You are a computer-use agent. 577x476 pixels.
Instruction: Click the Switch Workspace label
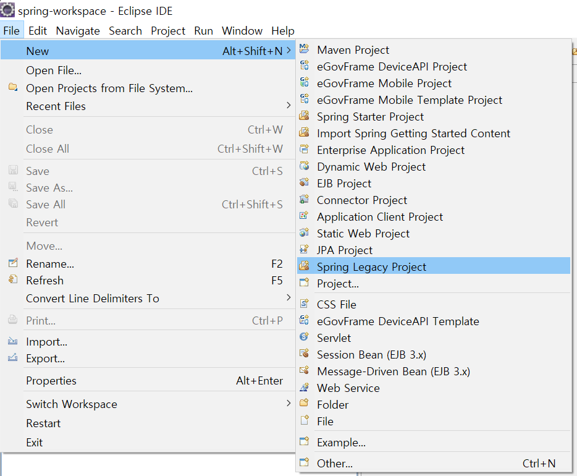[x=72, y=404]
